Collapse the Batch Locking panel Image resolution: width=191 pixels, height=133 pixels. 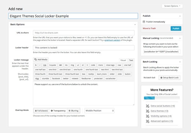click(180, 62)
